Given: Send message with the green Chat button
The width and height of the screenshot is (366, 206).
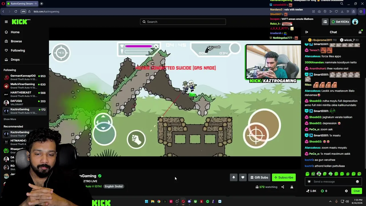Looking at the screenshot, I should click(x=357, y=191).
